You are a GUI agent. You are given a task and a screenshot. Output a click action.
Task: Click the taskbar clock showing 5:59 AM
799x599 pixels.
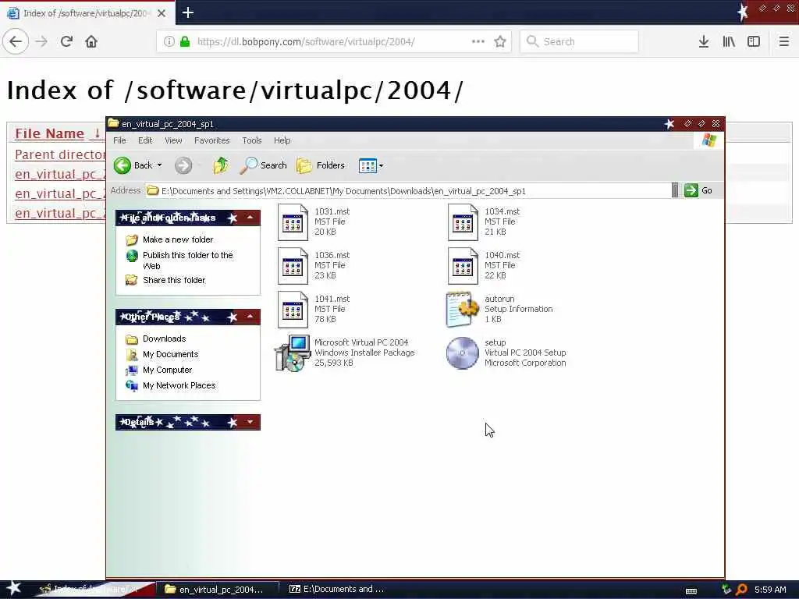tap(770, 590)
